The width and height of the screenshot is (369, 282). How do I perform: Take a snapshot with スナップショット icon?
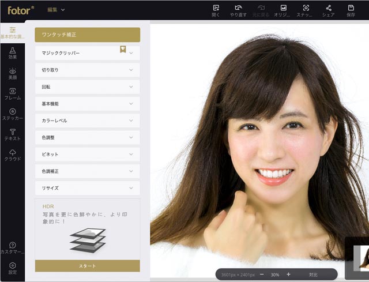pyautogui.click(x=304, y=10)
